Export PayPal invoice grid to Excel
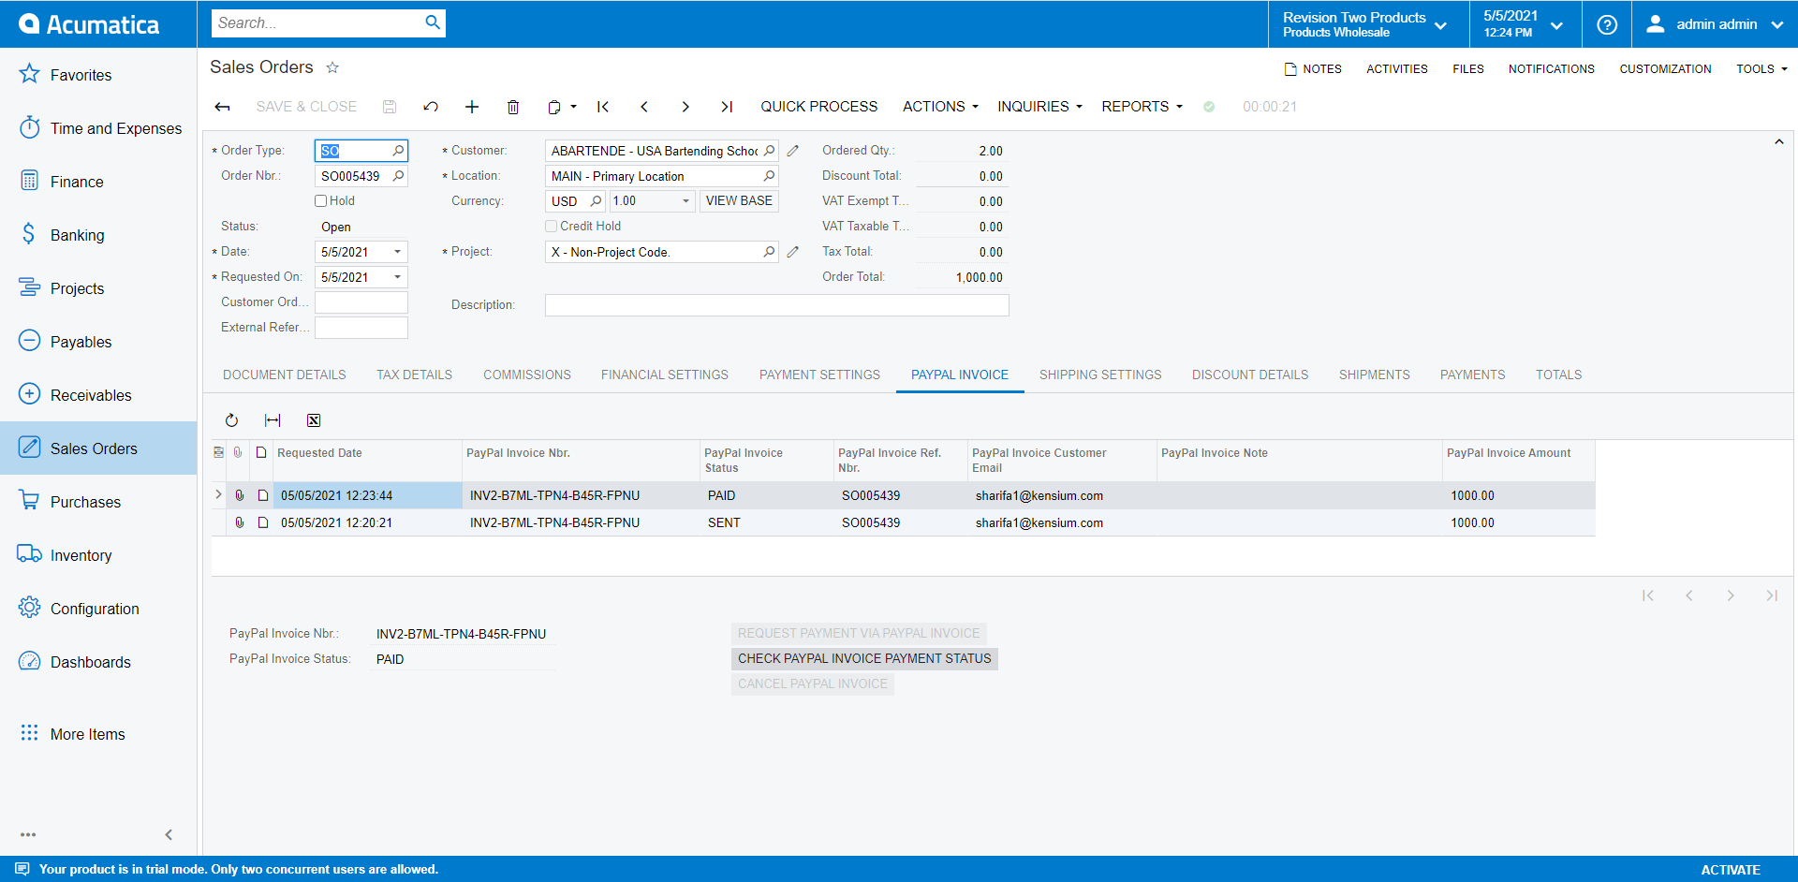The image size is (1798, 882). click(314, 420)
